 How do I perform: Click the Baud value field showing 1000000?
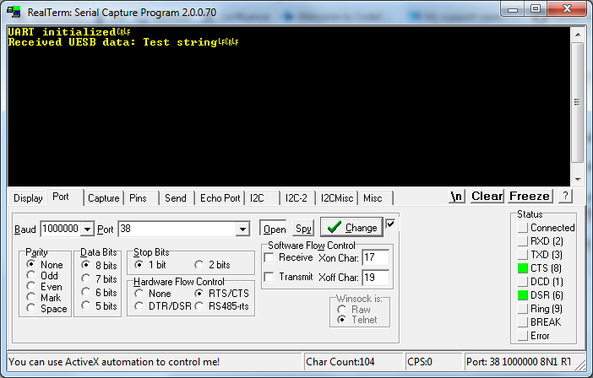click(x=61, y=229)
